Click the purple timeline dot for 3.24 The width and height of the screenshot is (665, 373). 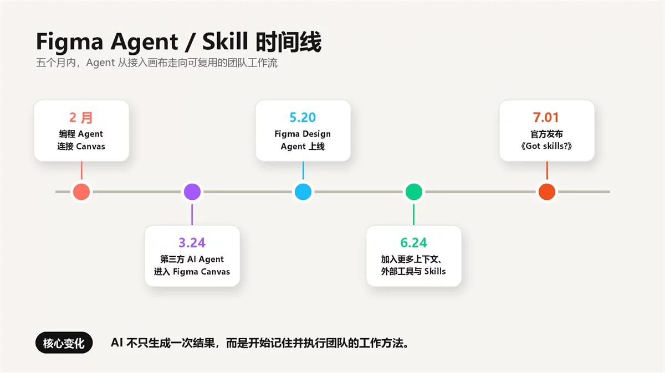[x=192, y=191]
